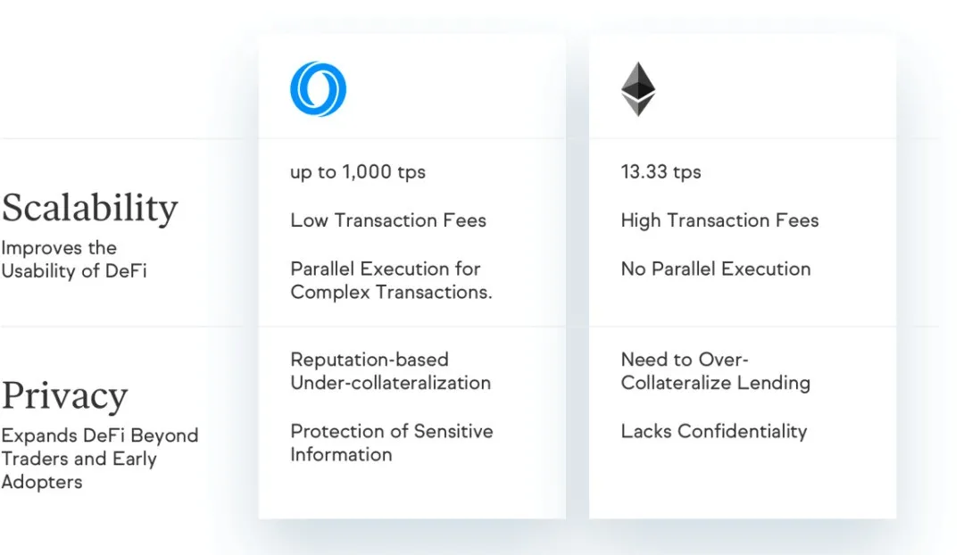The height and width of the screenshot is (555, 964).
Task: Click 'Protection of Sensitive Information' text
Action: (x=392, y=443)
